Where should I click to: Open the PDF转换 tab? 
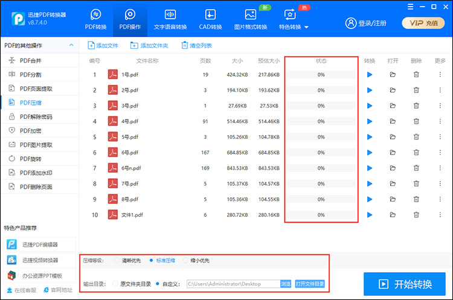click(x=95, y=19)
